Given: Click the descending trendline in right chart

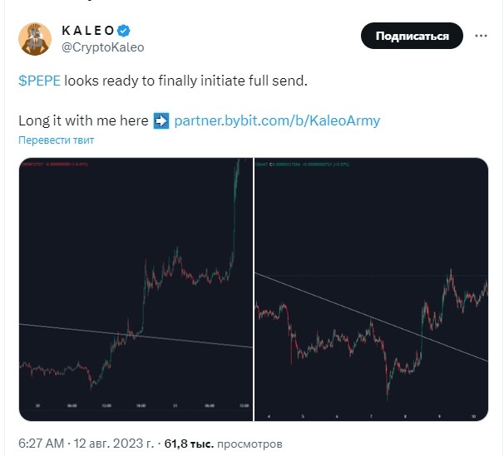Looking at the screenshot, I should (371, 317).
